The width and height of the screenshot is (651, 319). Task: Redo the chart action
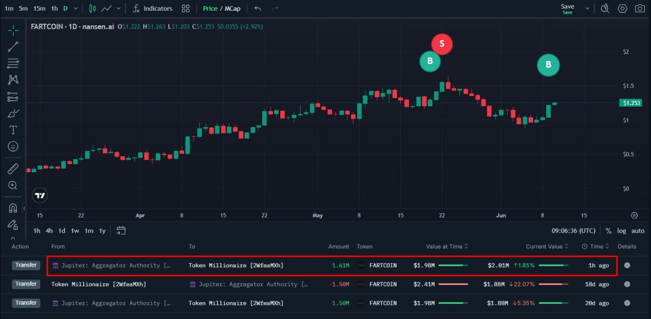[275, 9]
